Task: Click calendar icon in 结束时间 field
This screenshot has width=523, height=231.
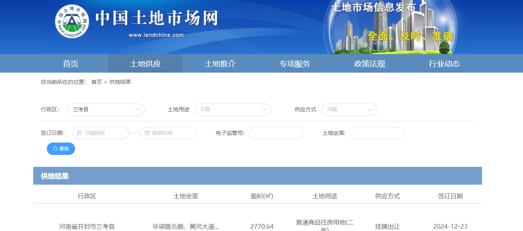Action: 147,133
